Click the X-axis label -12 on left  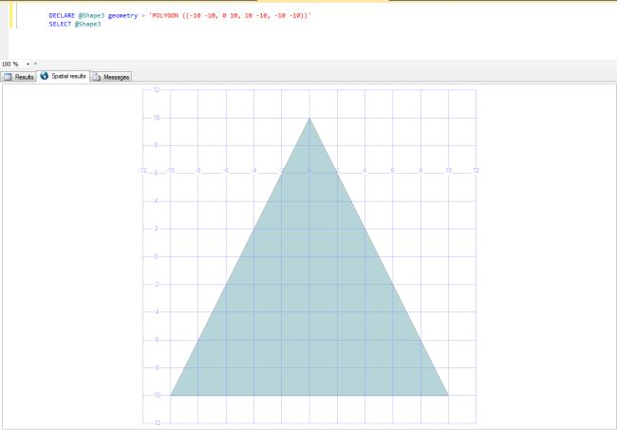(142, 170)
